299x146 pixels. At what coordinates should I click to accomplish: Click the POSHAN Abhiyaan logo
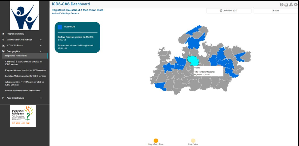click(x=23, y=116)
